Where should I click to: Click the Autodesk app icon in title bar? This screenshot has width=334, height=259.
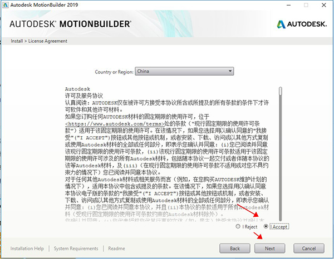[x=5, y=5]
